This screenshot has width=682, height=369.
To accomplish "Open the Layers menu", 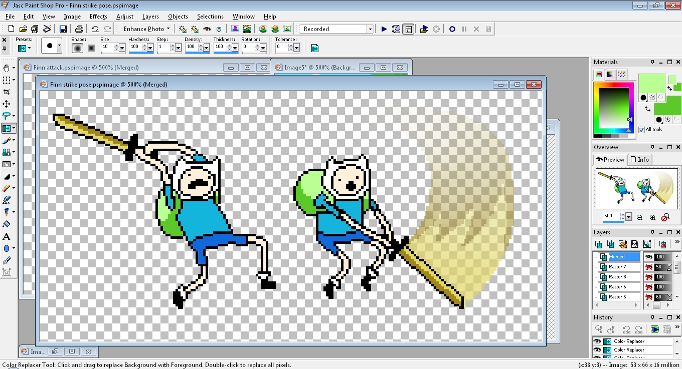I will [150, 17].
